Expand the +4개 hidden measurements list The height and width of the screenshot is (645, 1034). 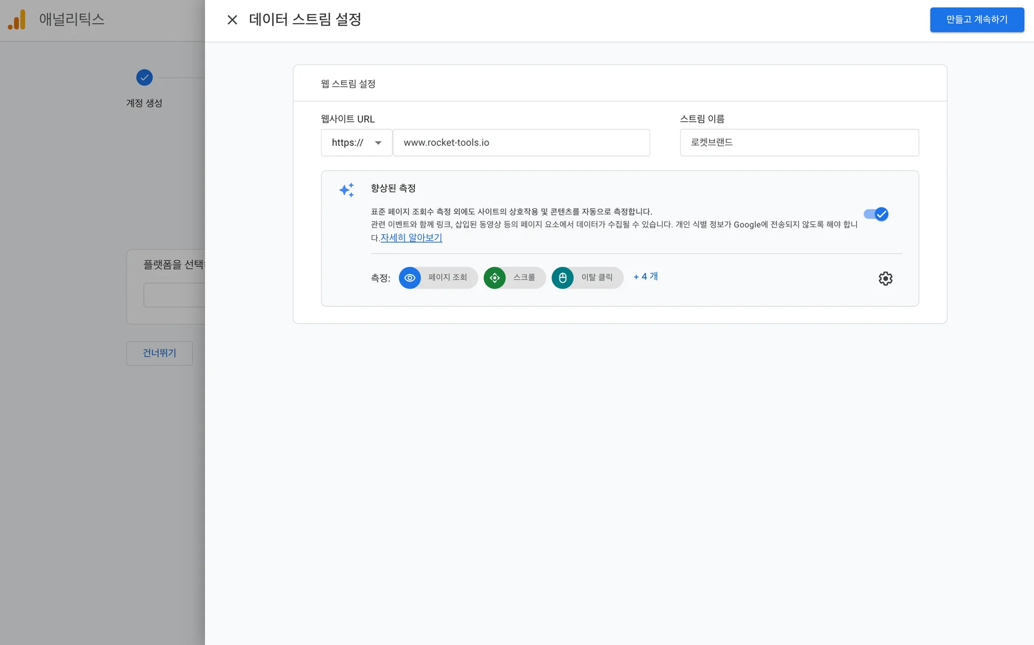(646, 277)
